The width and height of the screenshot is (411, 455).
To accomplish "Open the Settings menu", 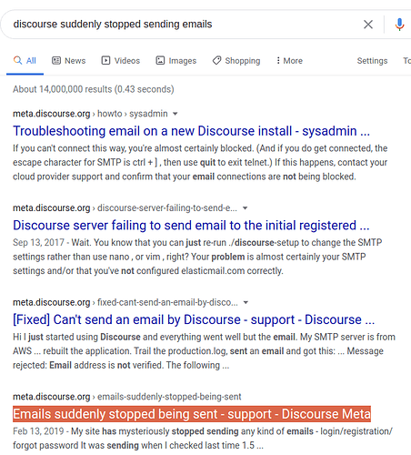I will (372, 61).
